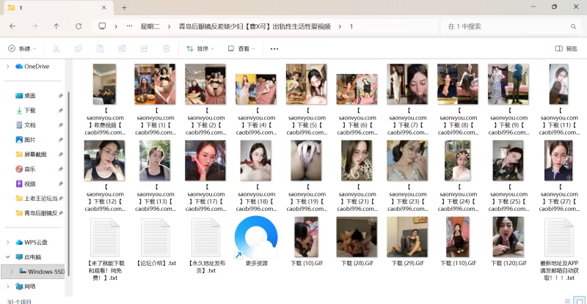Toggle the 预览 preview pane
Viewport: 587px width, 304px height.
pos(566,49)
